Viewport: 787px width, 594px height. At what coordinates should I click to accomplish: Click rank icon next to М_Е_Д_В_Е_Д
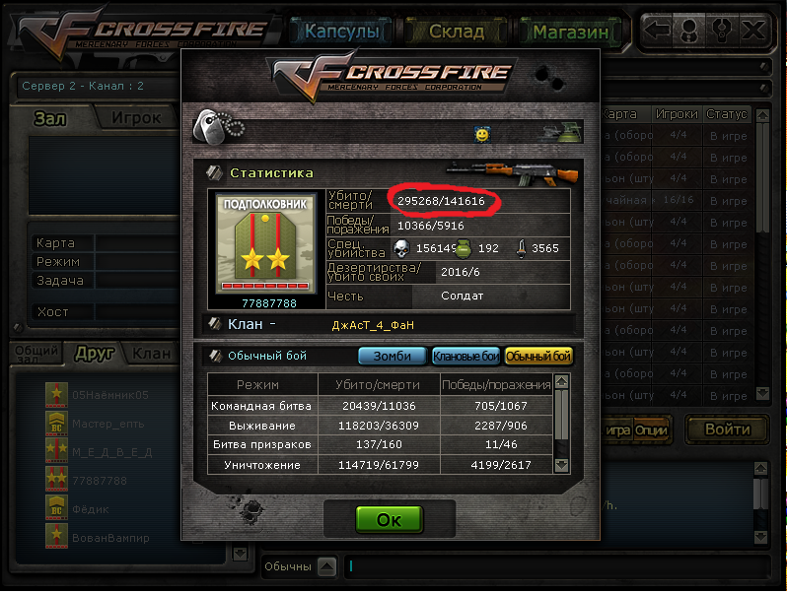pyautogui.click(x=56, y=450)
